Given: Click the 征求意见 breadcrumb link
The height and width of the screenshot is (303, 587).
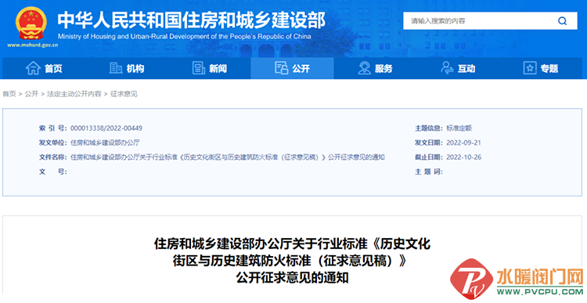Looking at the screenshot, I should 124,94.
